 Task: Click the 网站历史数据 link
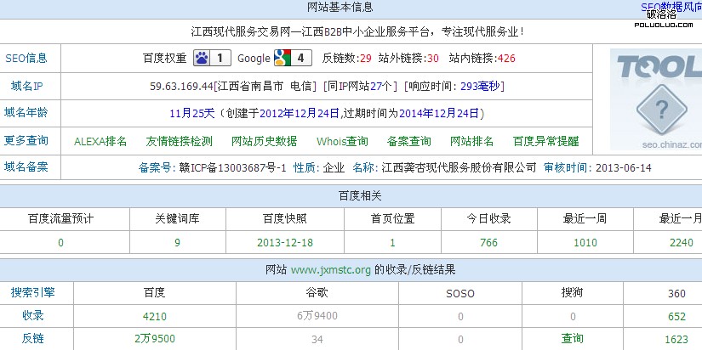pos(264,141)
